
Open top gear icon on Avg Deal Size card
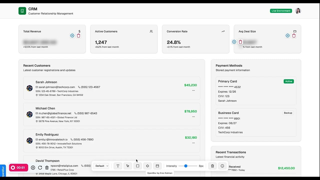pos(287,36)
